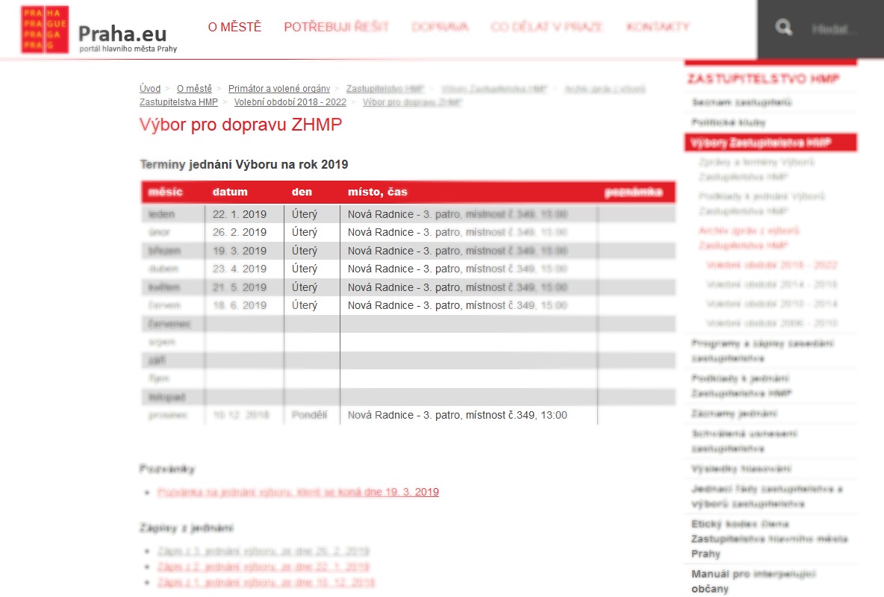This screenshot has height=597, width=884.
Task: Open minutes of the 1st meeting from 10. 12. 2018
Action: 266,582
